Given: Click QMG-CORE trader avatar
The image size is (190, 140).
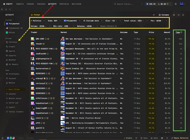Looking at the screenshot, I should click(32, 39).
